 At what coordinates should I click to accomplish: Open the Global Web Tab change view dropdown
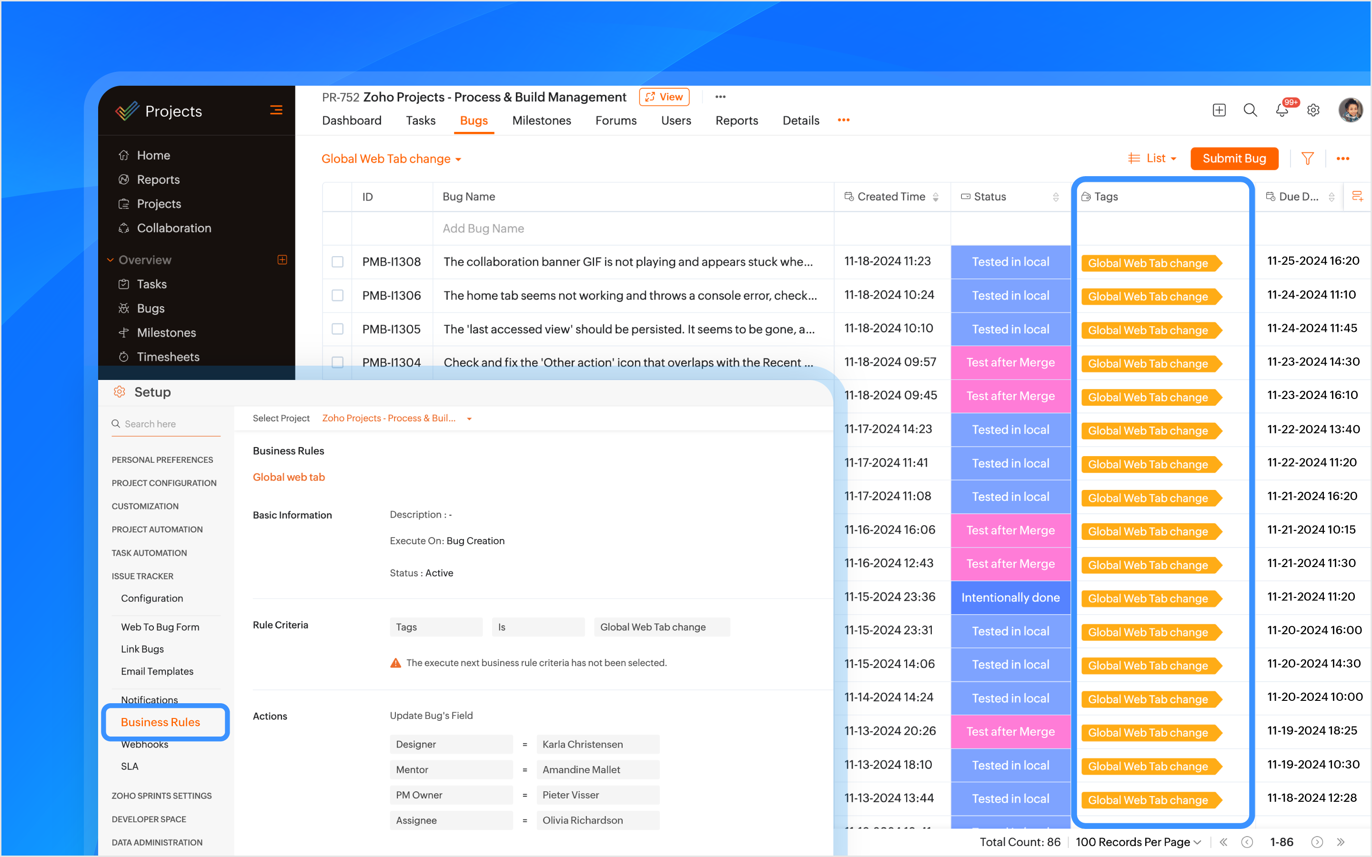click(x=391, y=159)
